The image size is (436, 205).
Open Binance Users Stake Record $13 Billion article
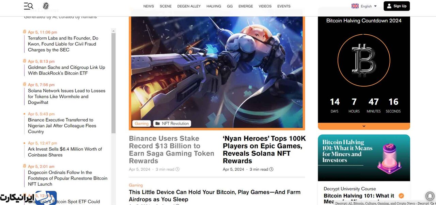(x=172, y=150)
